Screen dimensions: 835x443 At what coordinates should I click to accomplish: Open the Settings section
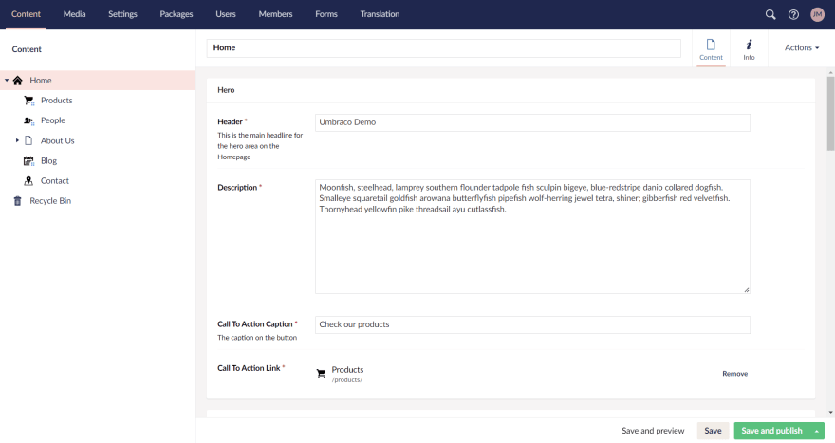(x=122, y=14)
